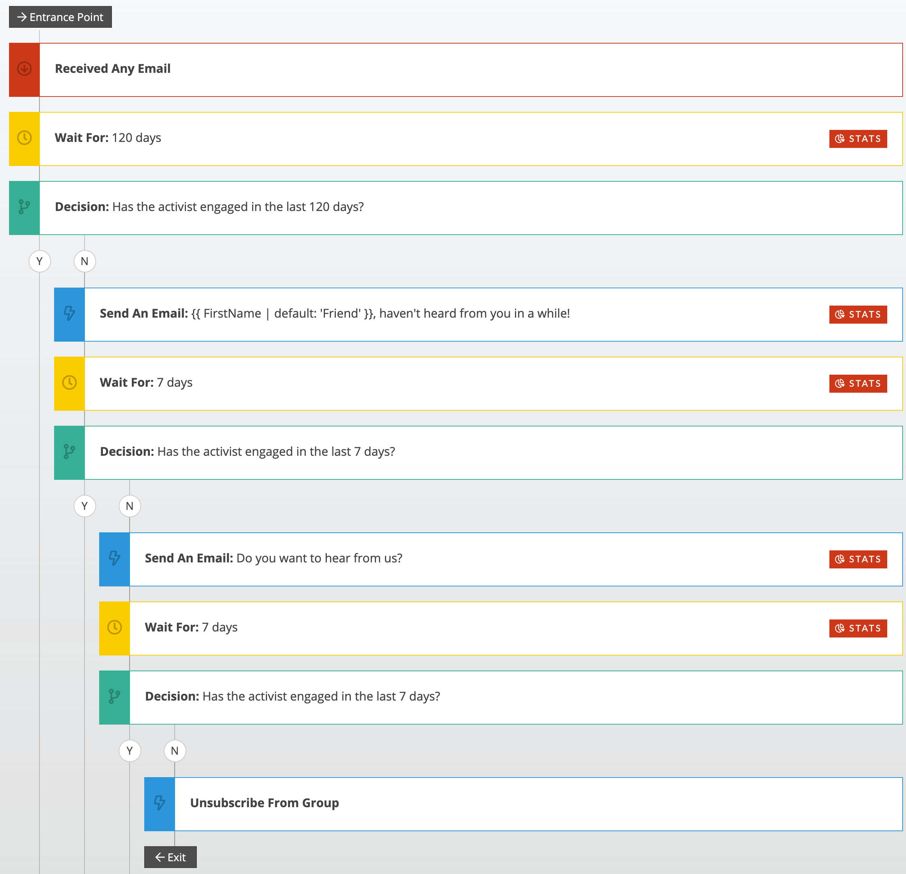This screenshot has height=874, width=906.
Task: Click lightning icon on the 'haven't heard from you' email
Action: click(x=69, y=313)
